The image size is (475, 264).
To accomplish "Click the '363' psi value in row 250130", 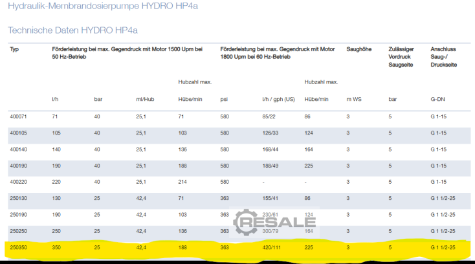I will (x=225, y=198).
